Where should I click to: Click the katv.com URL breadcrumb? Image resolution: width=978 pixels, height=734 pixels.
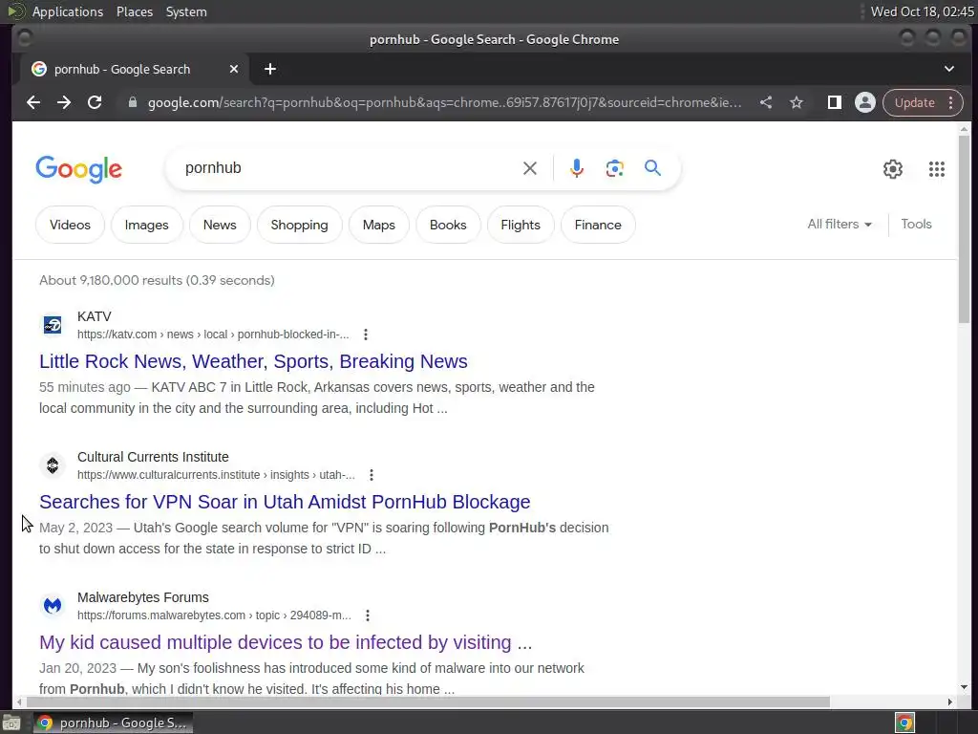pos(213,335)
